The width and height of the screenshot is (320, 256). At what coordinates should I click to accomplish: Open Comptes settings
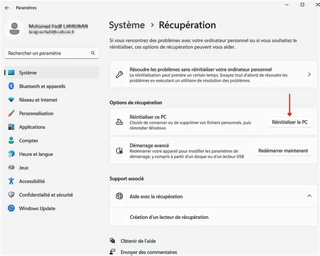51,140
